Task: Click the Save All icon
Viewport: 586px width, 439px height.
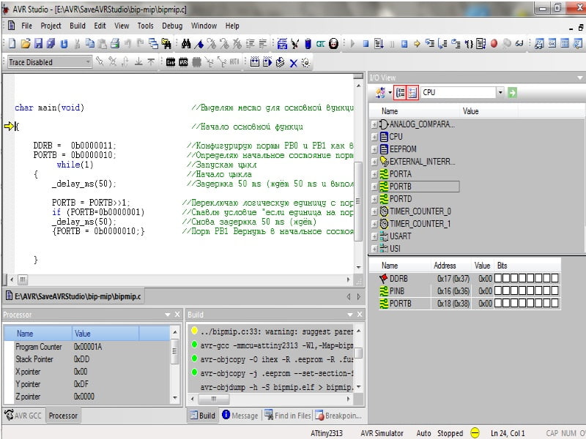Action: [51, 44]
